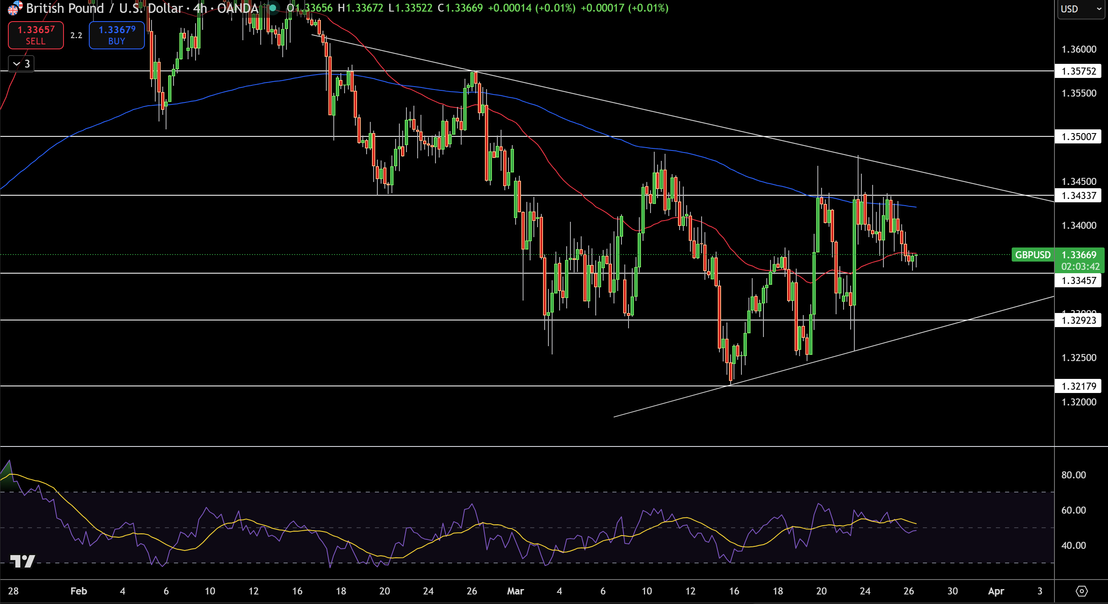
Task: Click the Apr marker on time axis
Action: point(996,591)
